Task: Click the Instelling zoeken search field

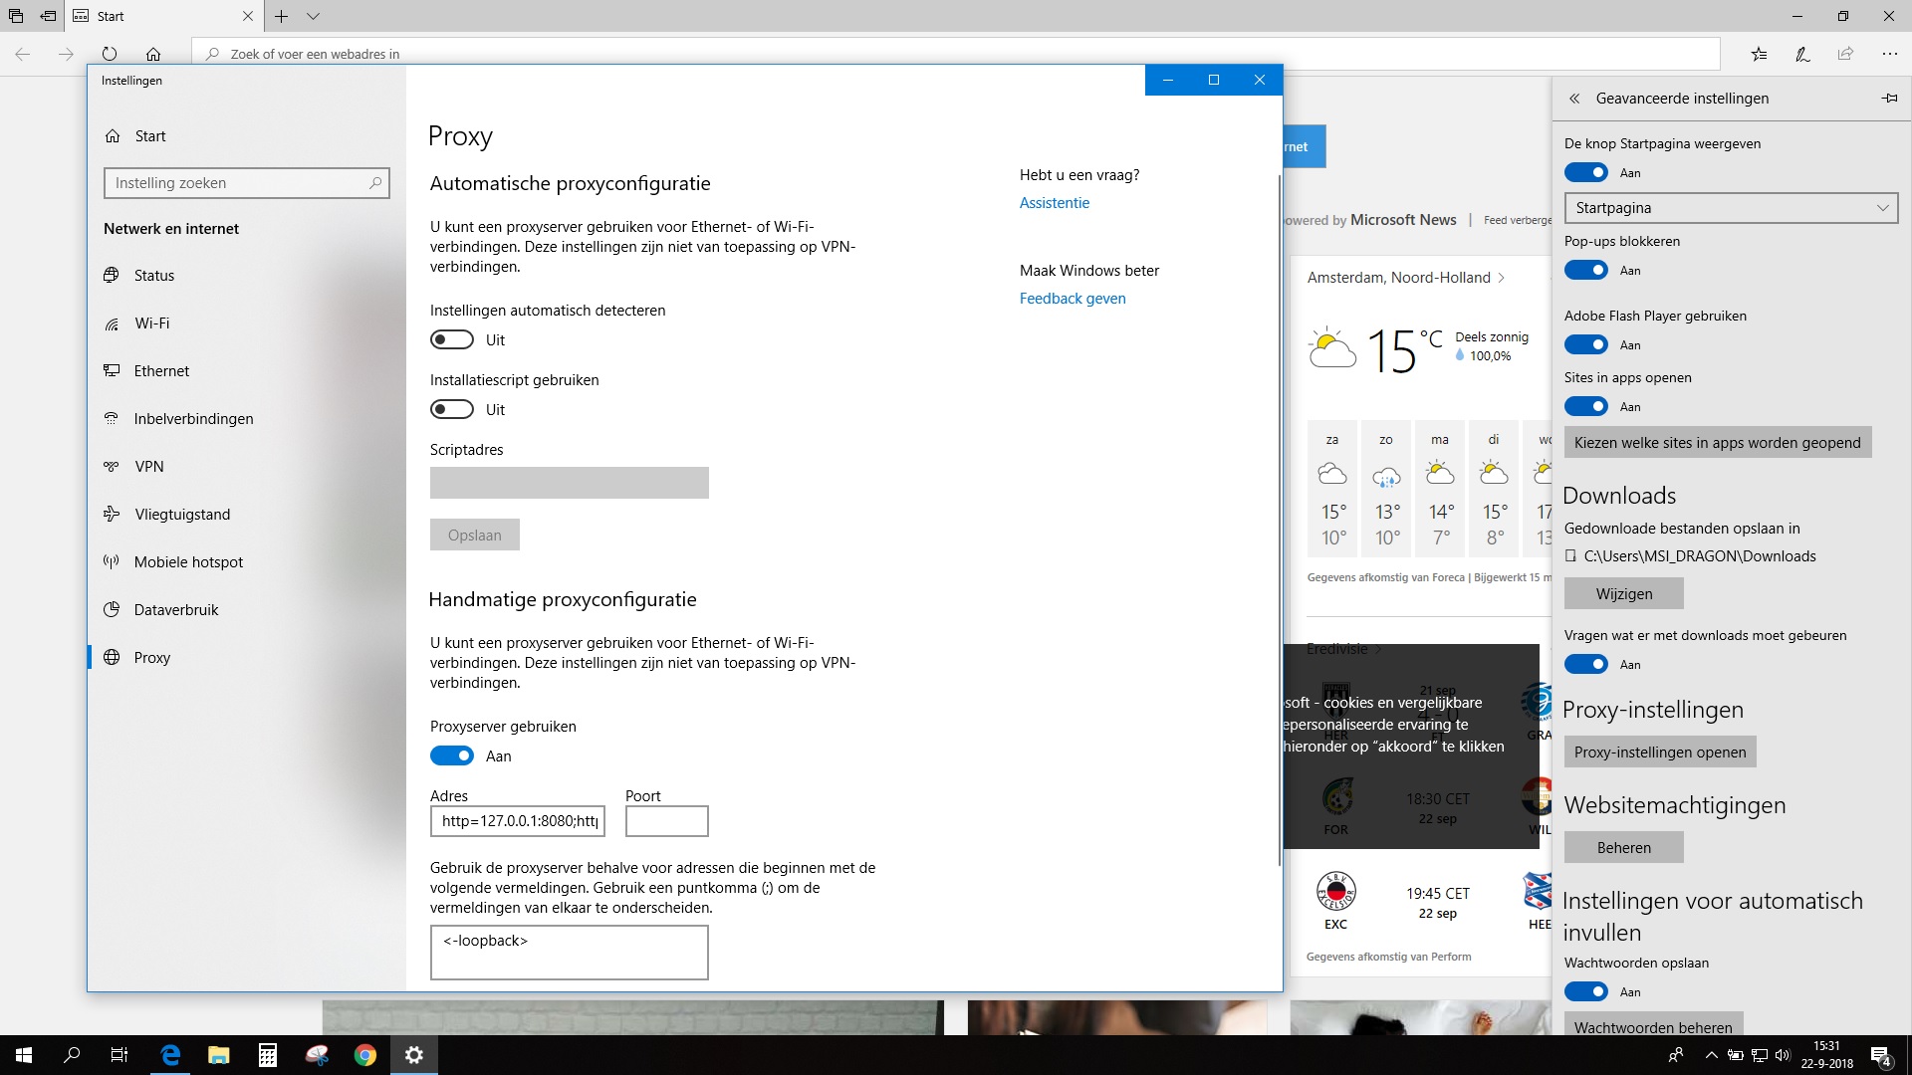Action: (247, 183)
